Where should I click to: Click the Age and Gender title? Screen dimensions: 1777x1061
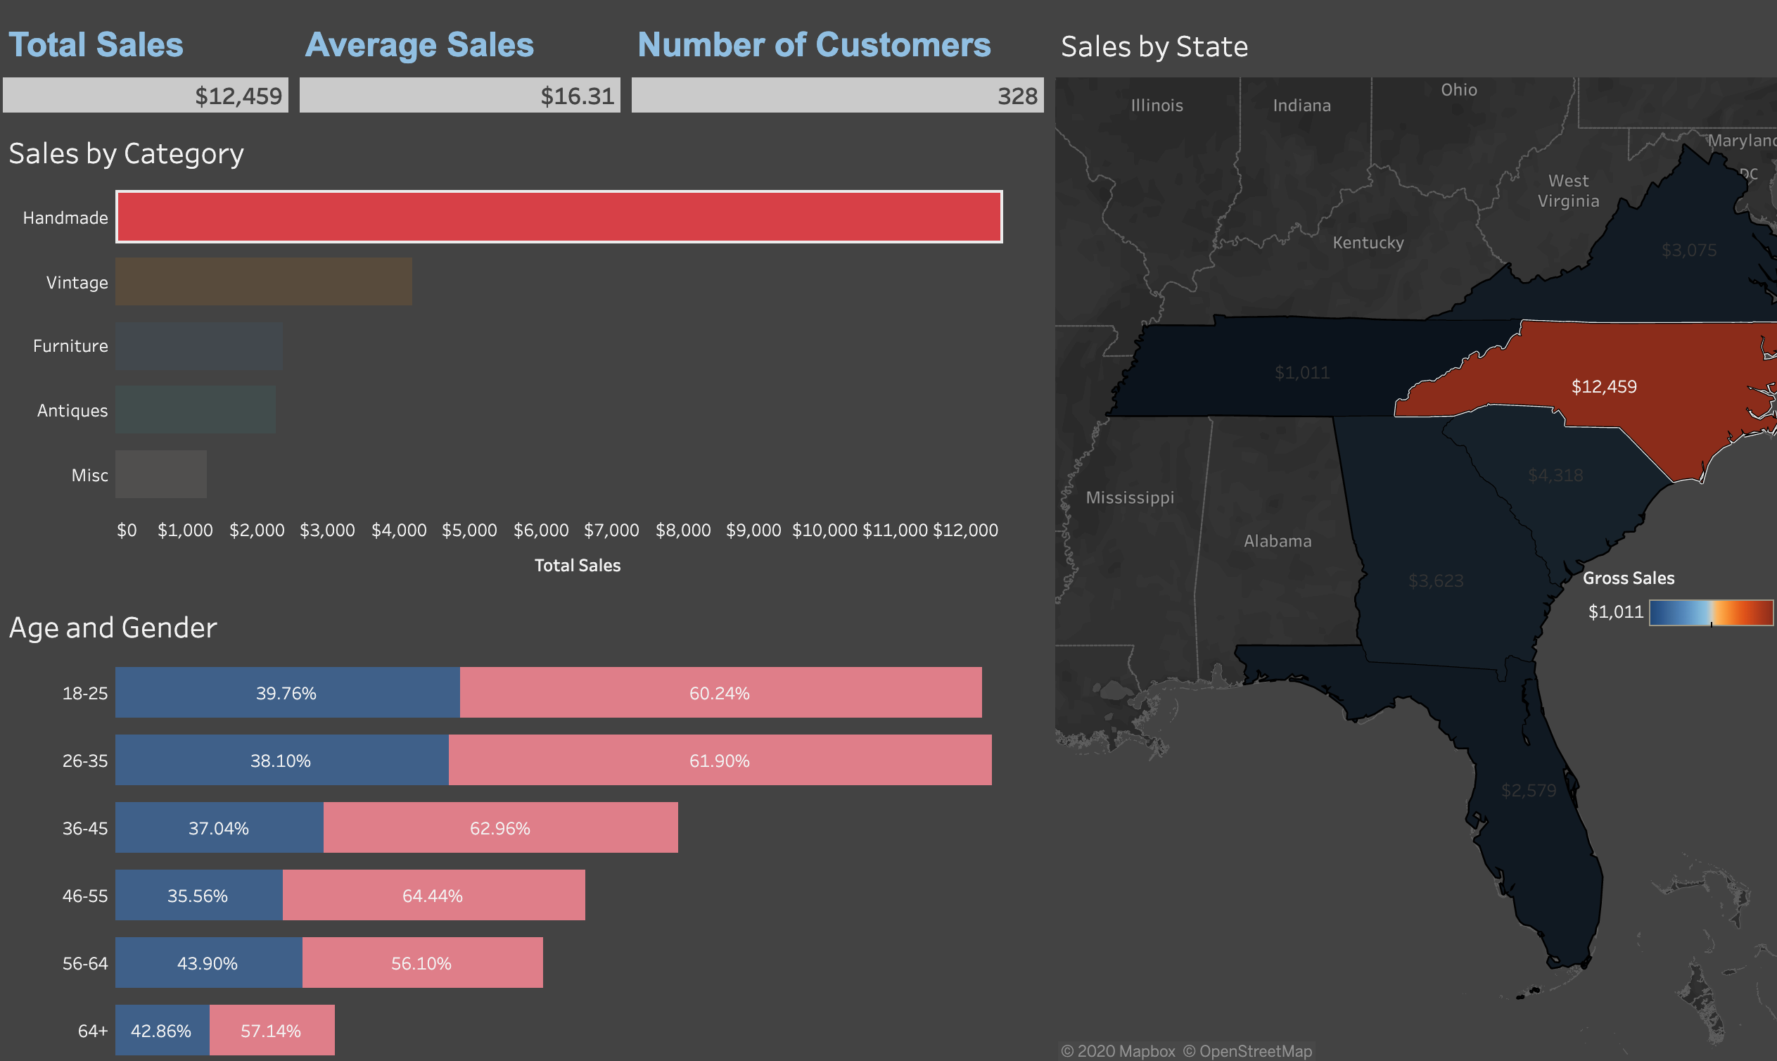click(113, 628)
